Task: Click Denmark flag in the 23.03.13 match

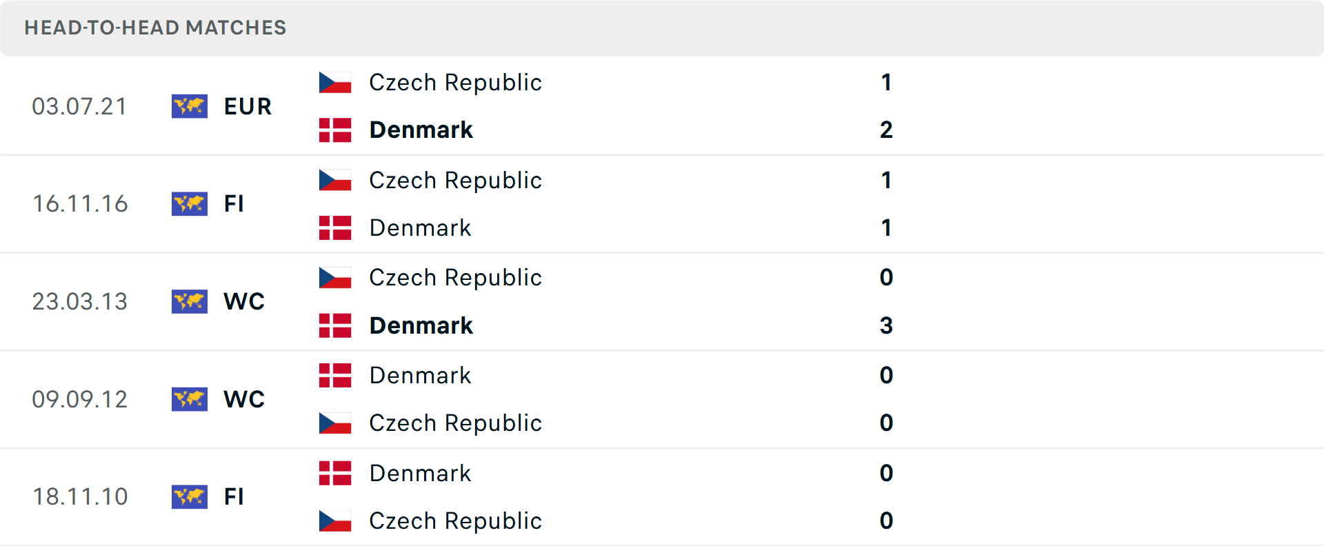Action: [x=335, y=325]
